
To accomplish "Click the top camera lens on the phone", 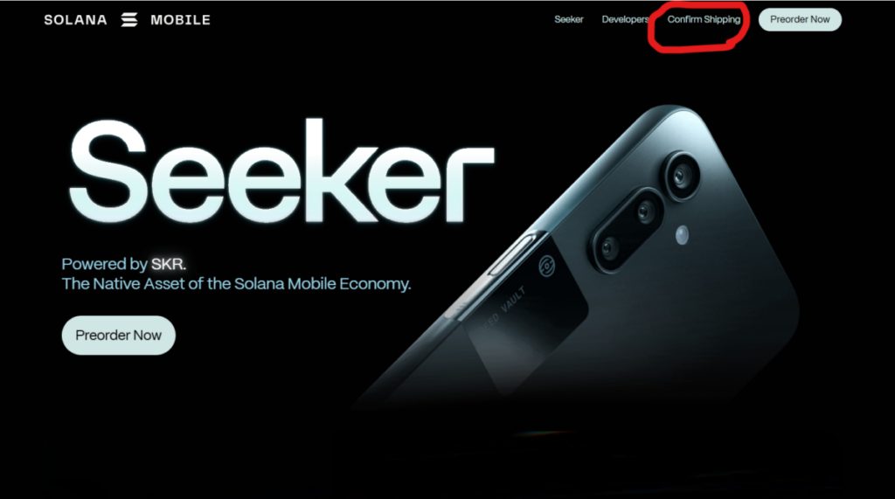I will [x=680, y=177].
